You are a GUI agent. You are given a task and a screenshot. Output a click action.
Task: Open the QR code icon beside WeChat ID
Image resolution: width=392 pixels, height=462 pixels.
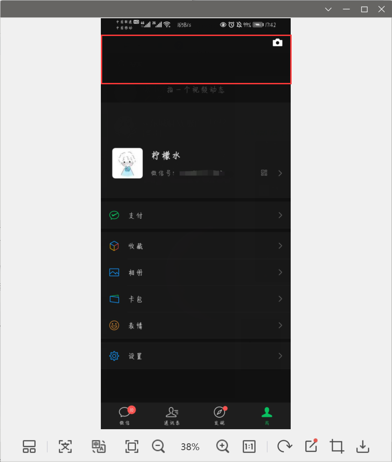(264, 173)
